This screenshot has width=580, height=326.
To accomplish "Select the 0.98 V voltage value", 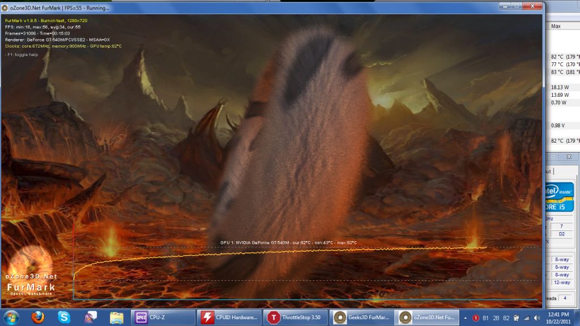I will pos(558,125).
